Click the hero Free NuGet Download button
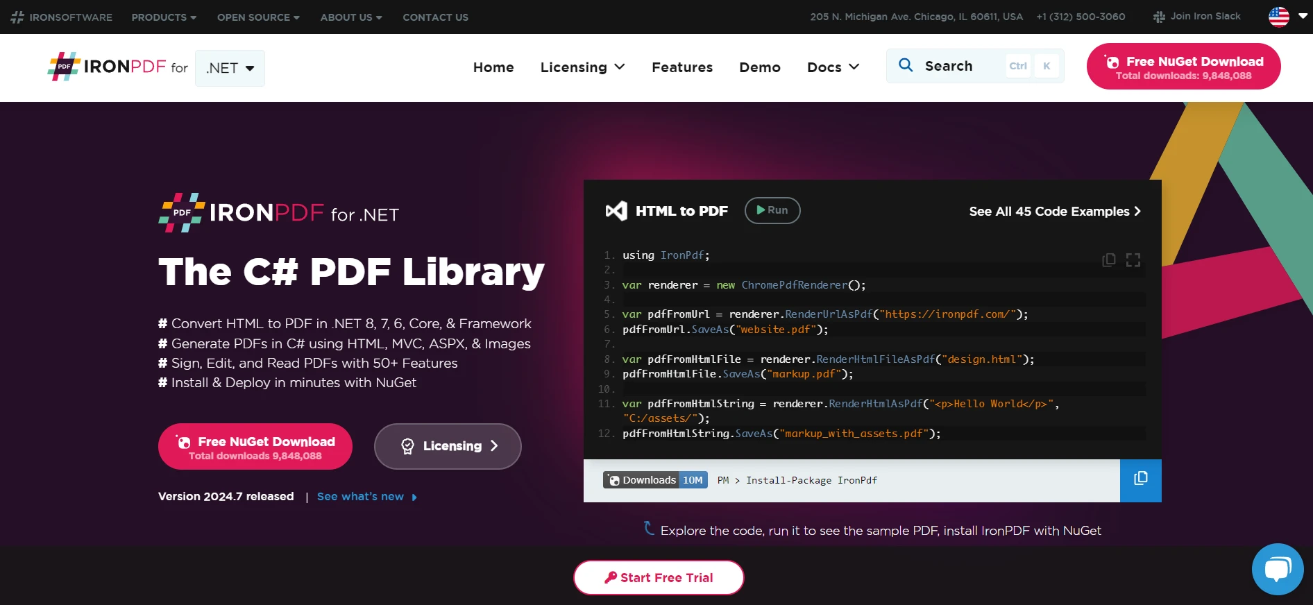1313x605 pixels. [255, 447]
